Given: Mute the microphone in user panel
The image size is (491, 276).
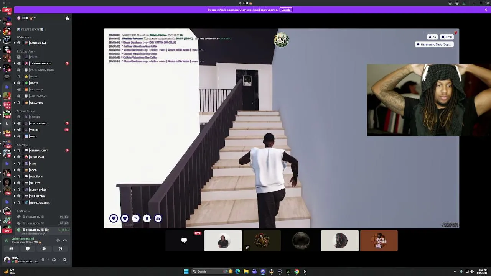Looking at the screenshot, I should coord(43,260).
